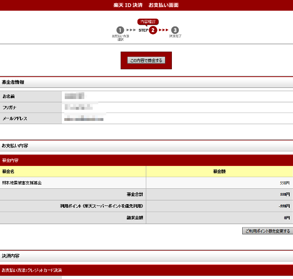This screenshot has height=279, width=293.
Task: Click the 0円 billing amount value
Action: [x=287, y=218]
